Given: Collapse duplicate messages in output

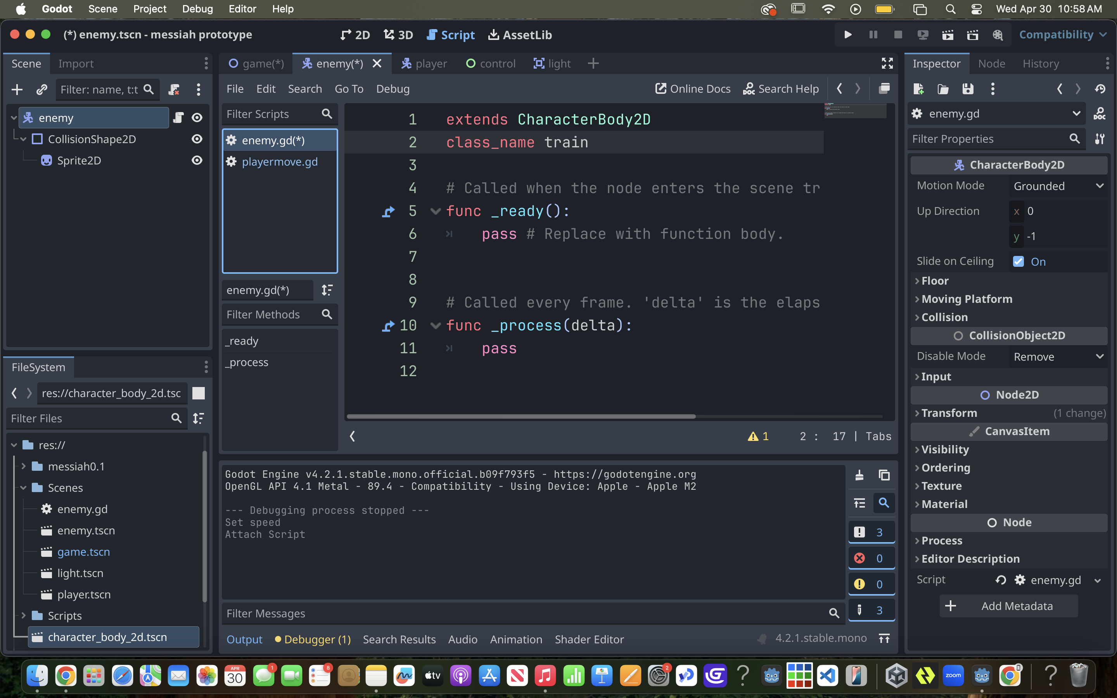Looking at the screenshot, I should tap(859, 503).
